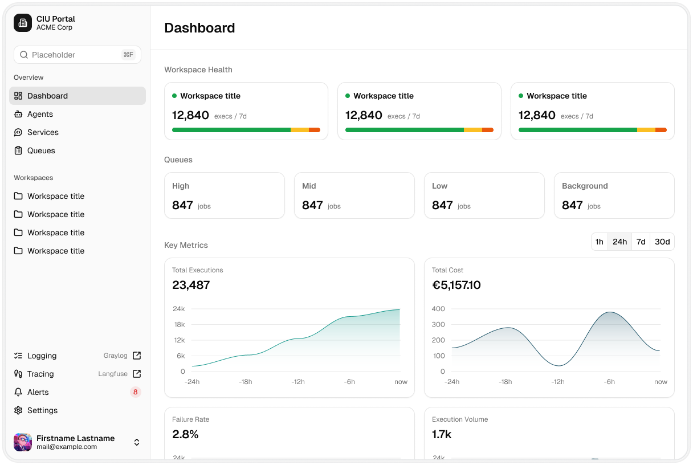Click the Settings gear icon

(x=18, y=410)
